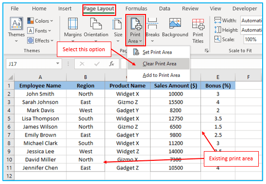Image resolution: width=266 pixels, height=184 pixels.
Task: Open the Page Setup dialog launcher
Action: click(x=206, y=51)
